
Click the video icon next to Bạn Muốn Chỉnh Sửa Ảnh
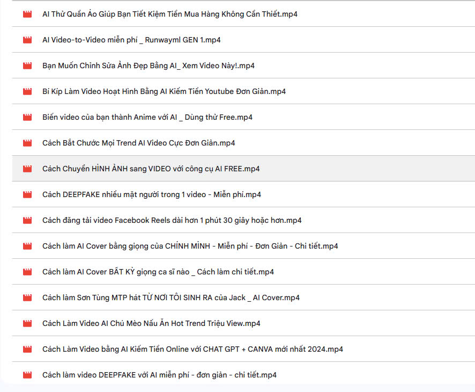27,66
